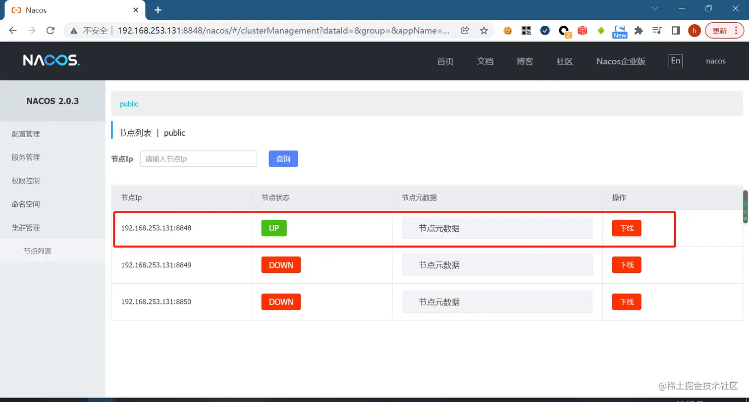This screenshot has width=749, height=402.
Task: Close the Nacos tab
Action: point(136,10)
